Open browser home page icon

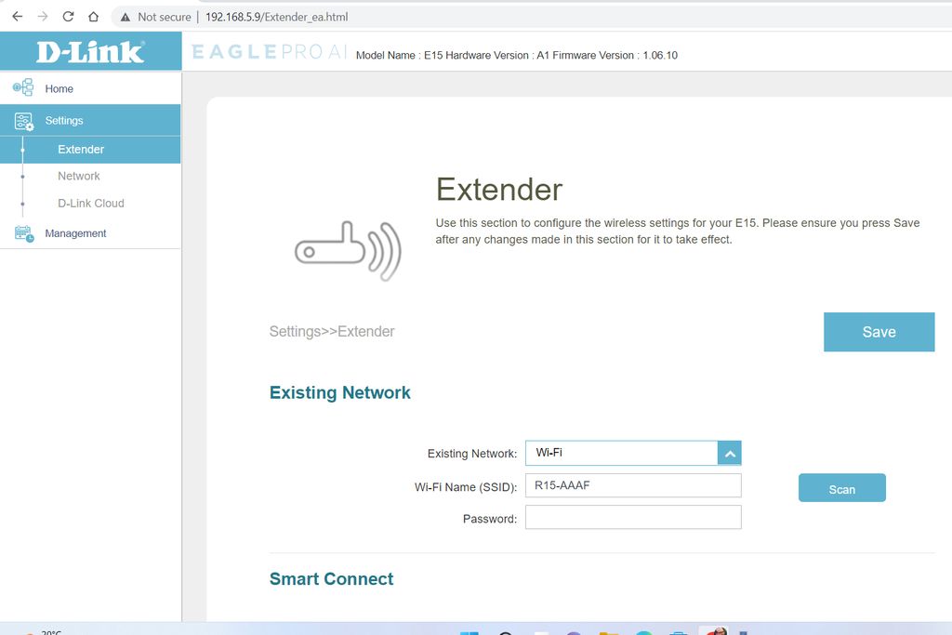point(93,17)
